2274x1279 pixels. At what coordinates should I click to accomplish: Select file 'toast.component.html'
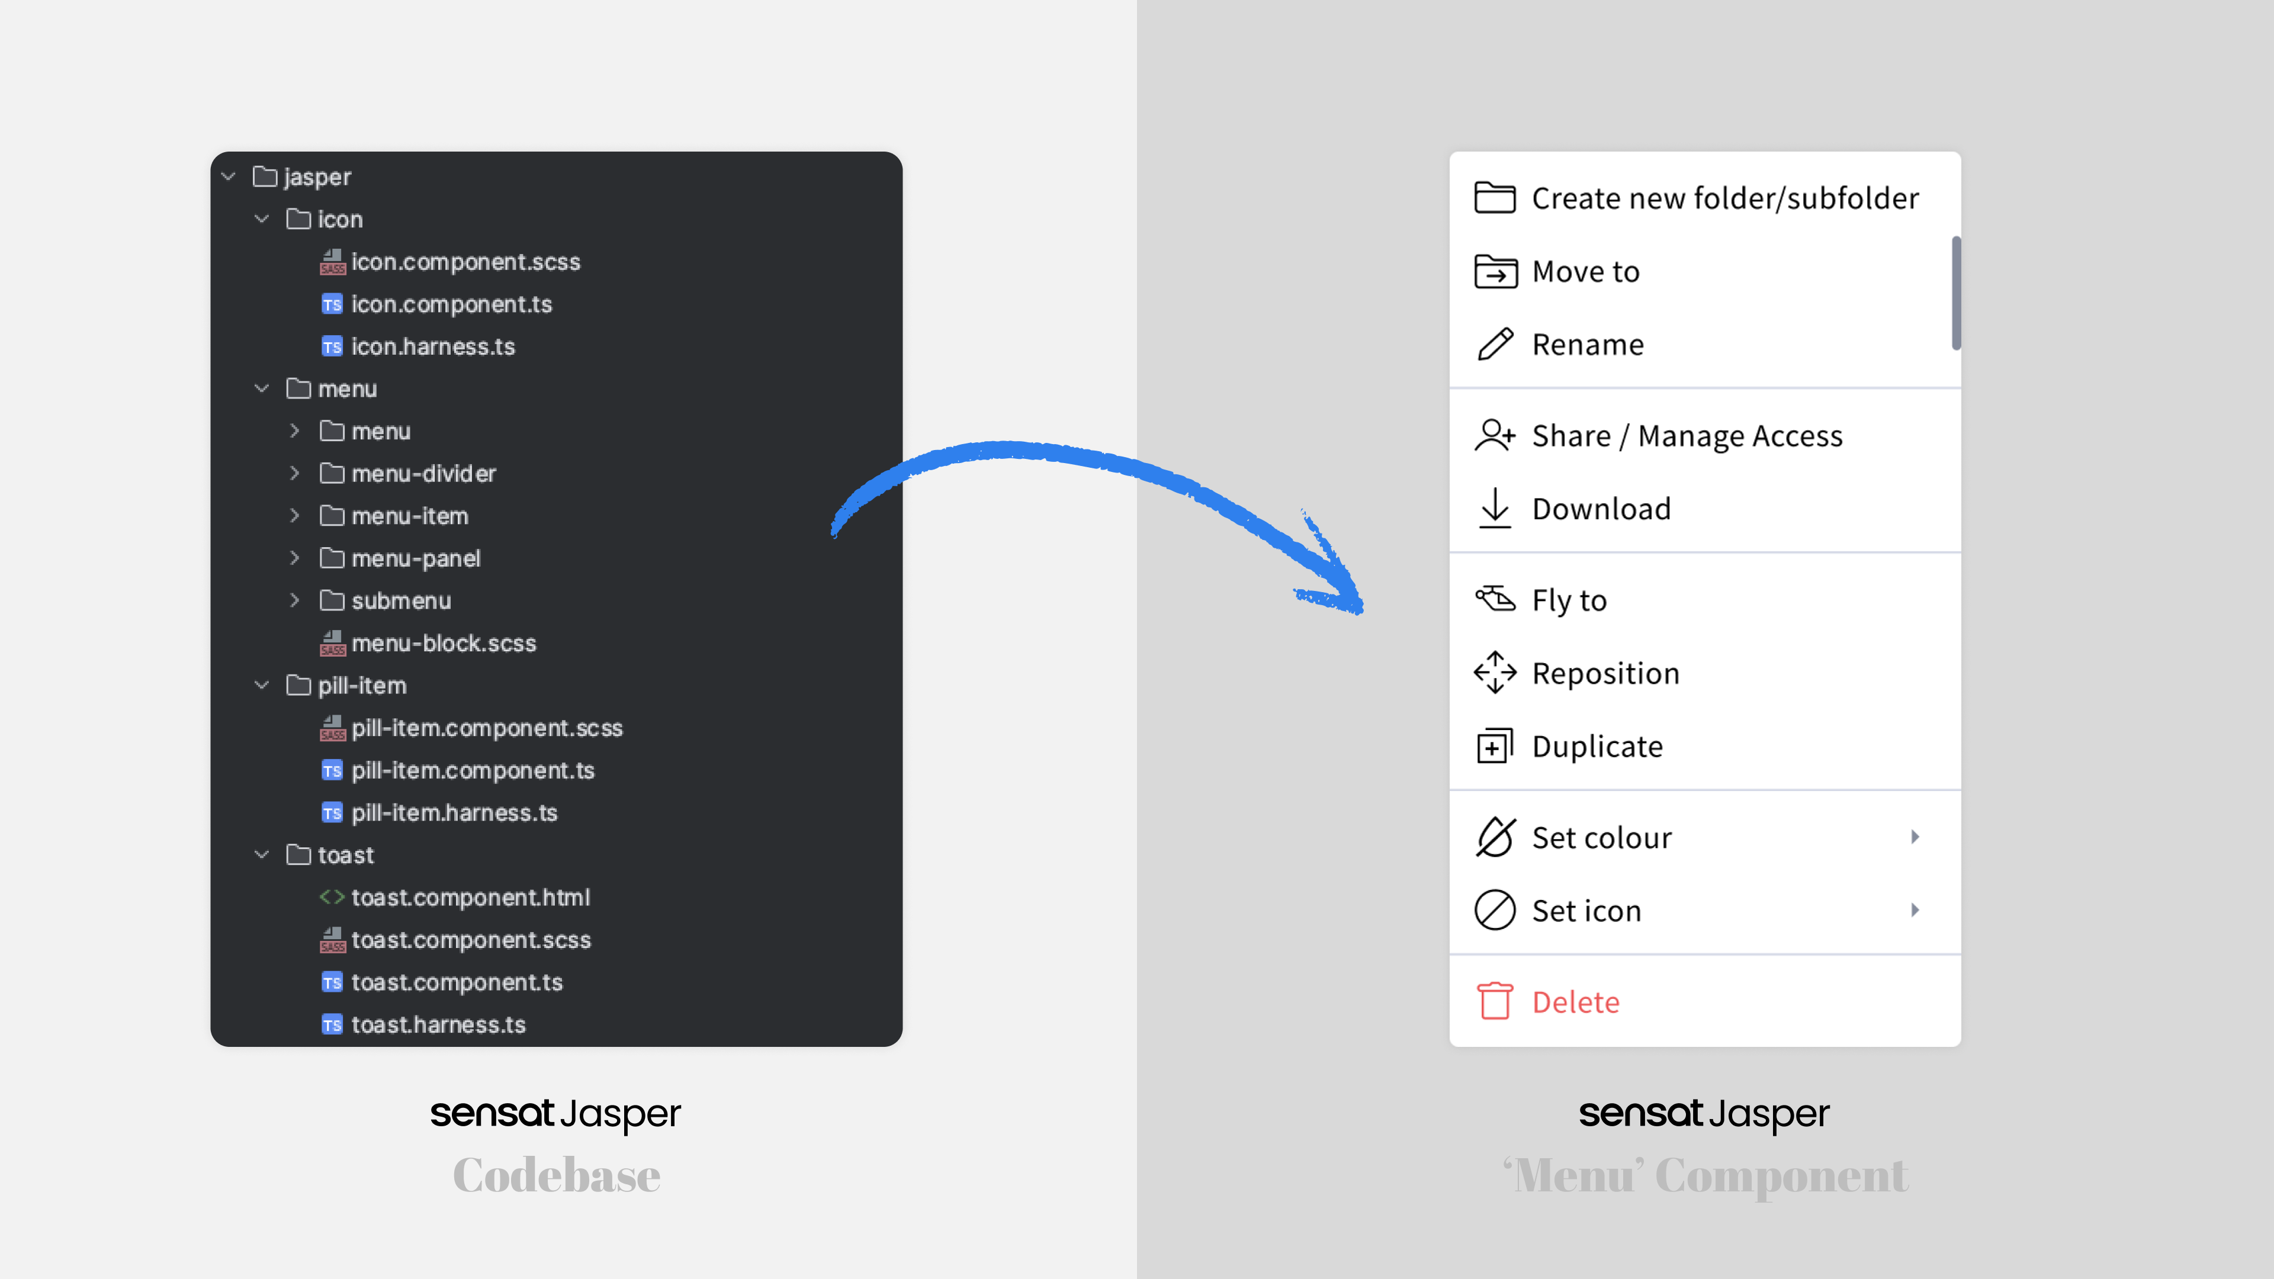471,897
